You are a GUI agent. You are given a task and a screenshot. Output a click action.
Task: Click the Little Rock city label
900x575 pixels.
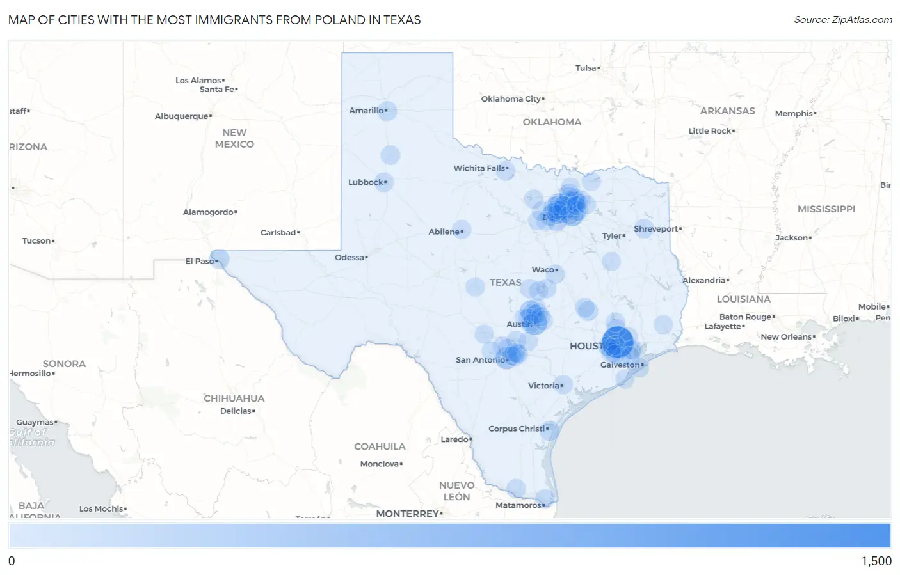coord(710,130)
